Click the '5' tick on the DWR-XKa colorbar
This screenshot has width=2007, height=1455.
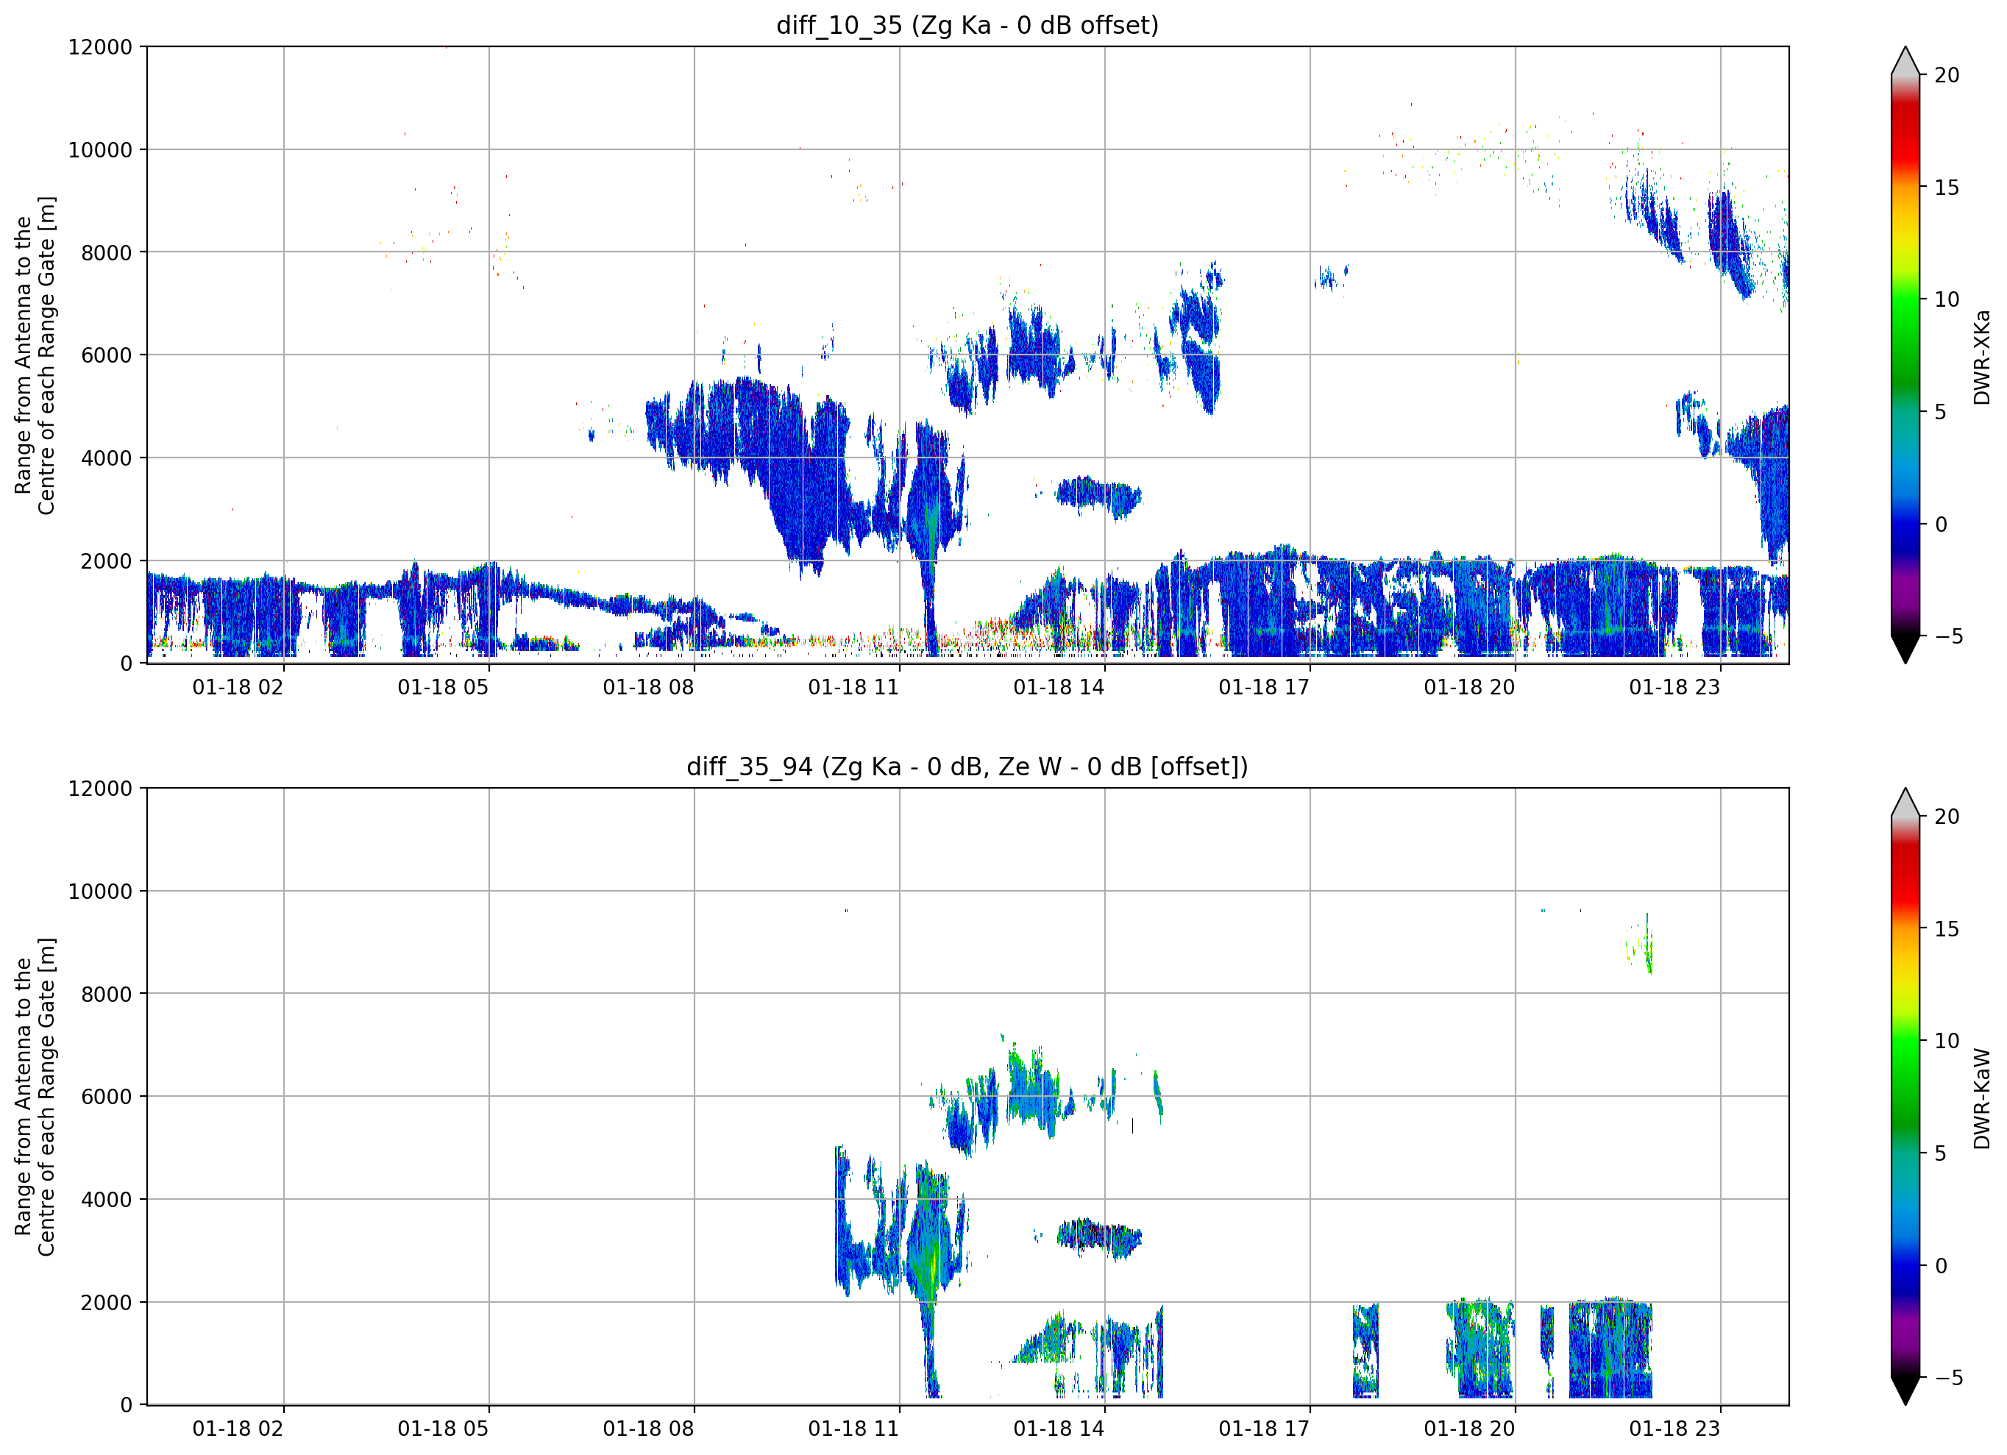(1941, 413)
